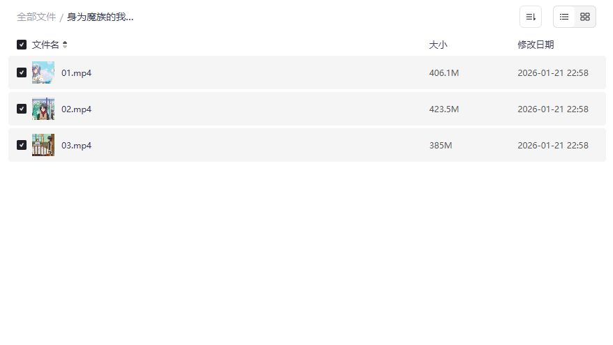Click the 大小 column header
Viewport: 613px width, 345px height.
coord(438,45)
